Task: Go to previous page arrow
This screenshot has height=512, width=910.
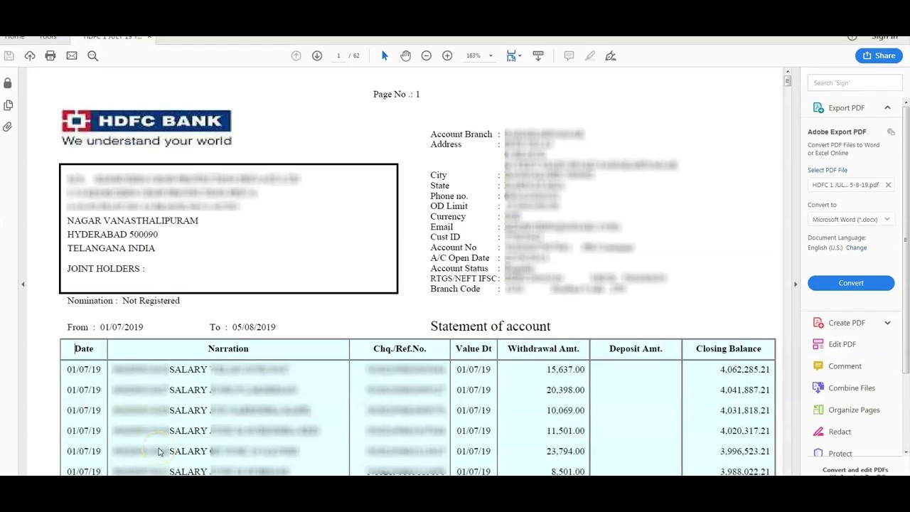Action: pyautogui.click(x=296, y=55)
